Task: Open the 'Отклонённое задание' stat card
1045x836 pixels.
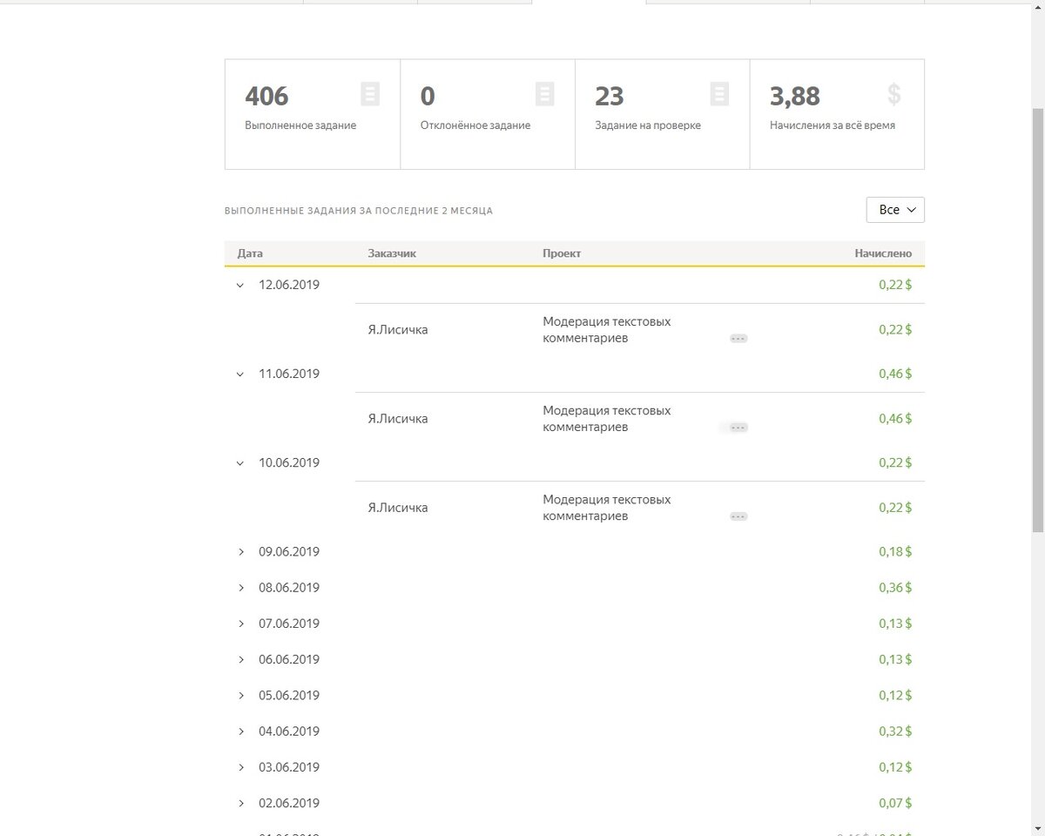Action: click(488, 114)
